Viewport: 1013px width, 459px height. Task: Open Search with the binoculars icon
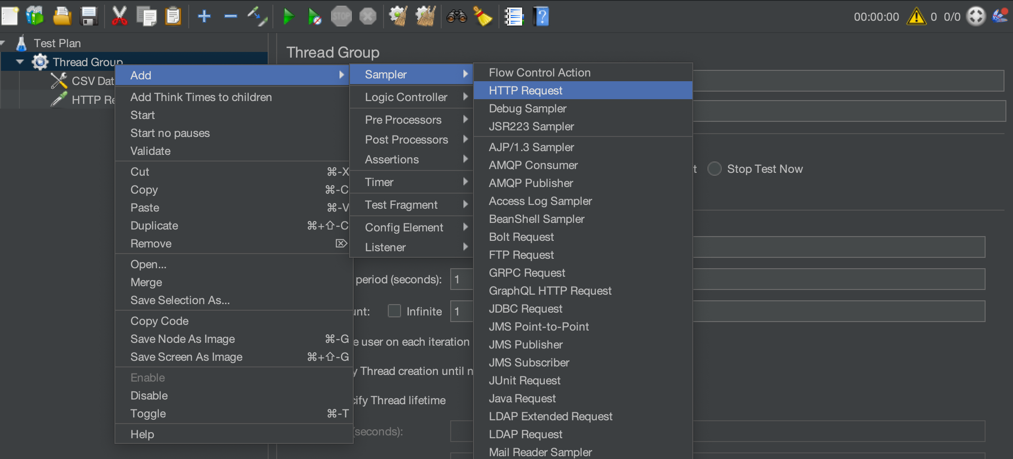456,17
